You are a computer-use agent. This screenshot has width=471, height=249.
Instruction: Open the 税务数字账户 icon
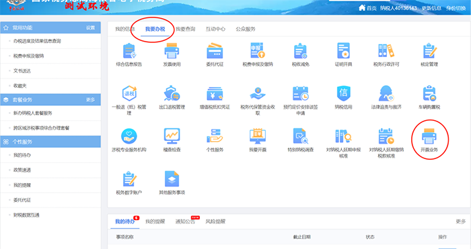(129, 179)
